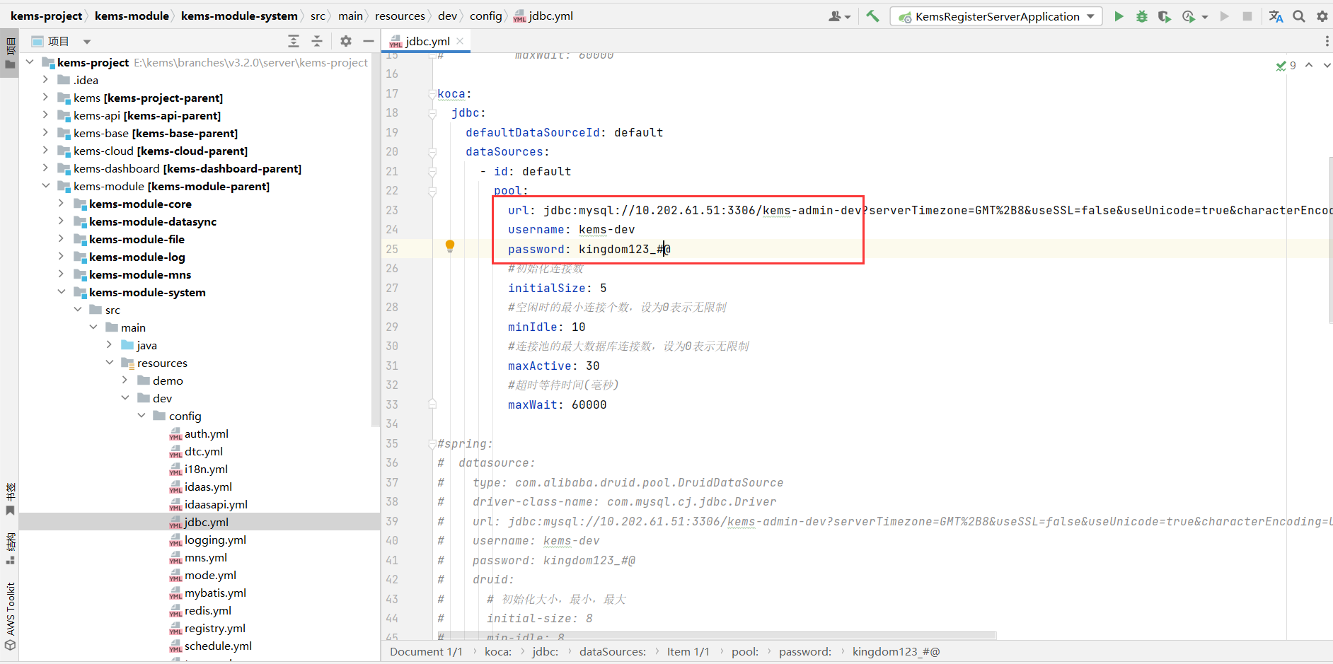Expand kems-module-core node

tap(61, 204)
